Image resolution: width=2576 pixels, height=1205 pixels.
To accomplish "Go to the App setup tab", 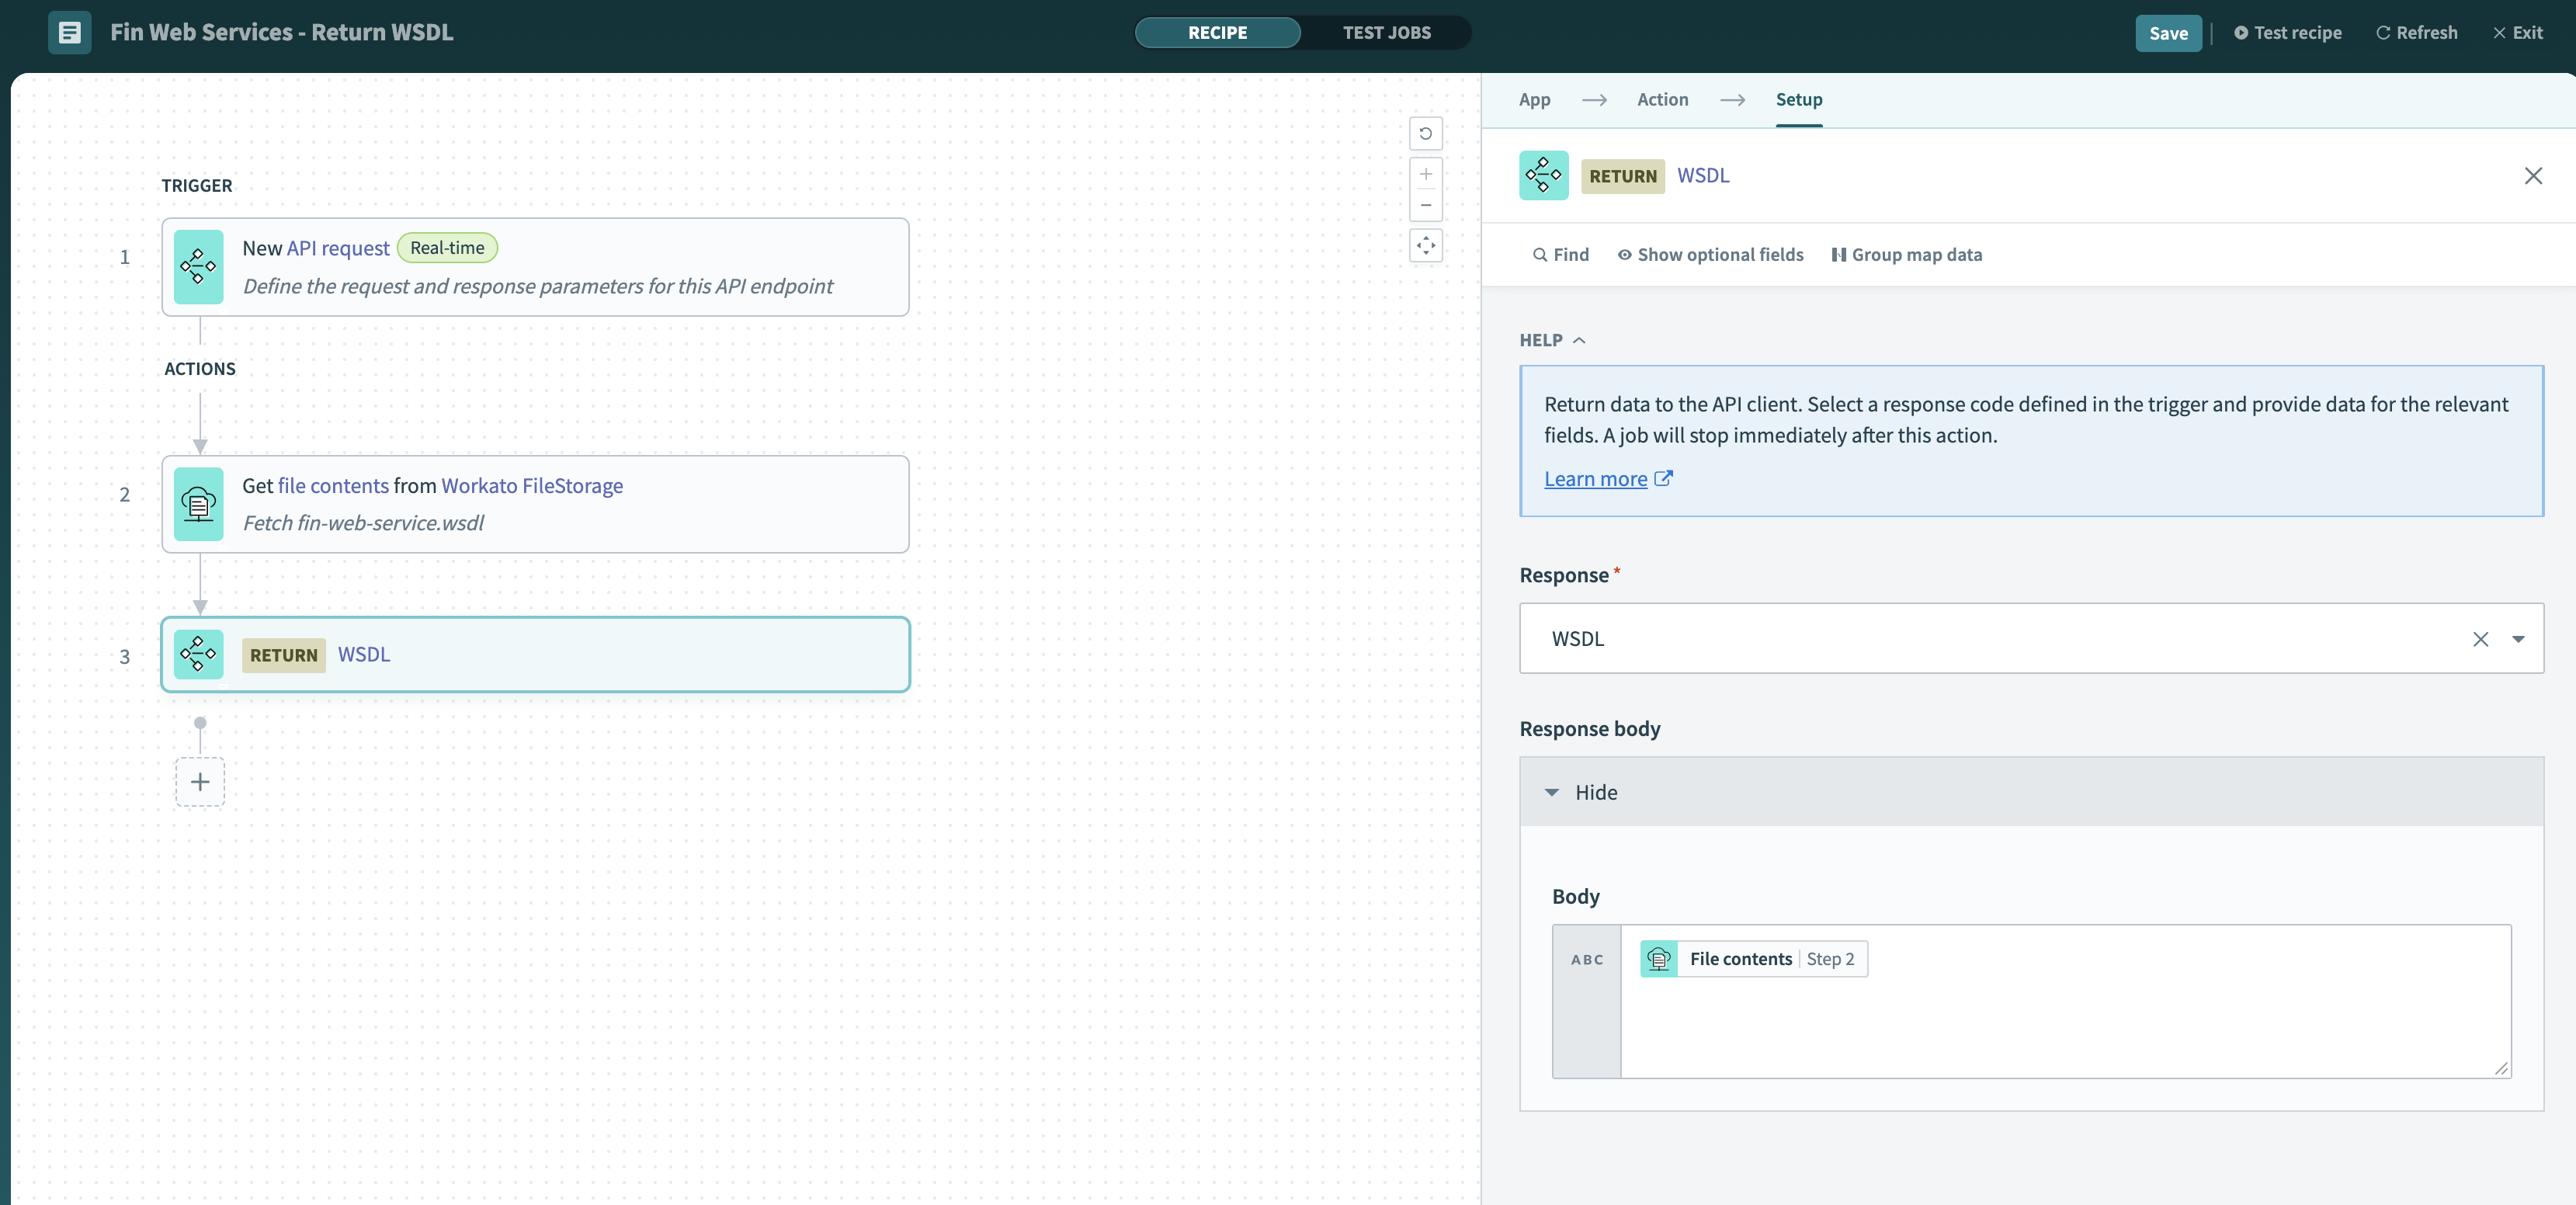I will (1534, 99).
